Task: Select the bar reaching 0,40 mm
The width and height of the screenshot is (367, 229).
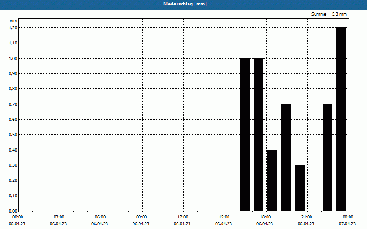Action: tap(272, 180)
